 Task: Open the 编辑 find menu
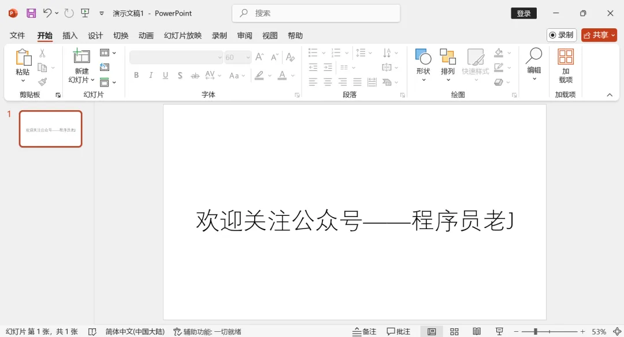click(534, 63)
